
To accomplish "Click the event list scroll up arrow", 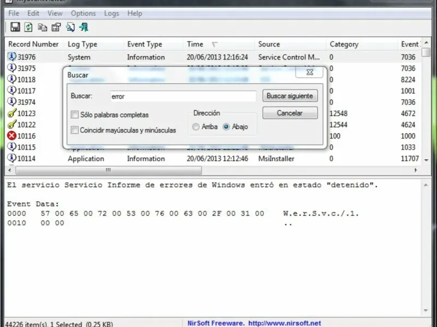I will (426, 43).
